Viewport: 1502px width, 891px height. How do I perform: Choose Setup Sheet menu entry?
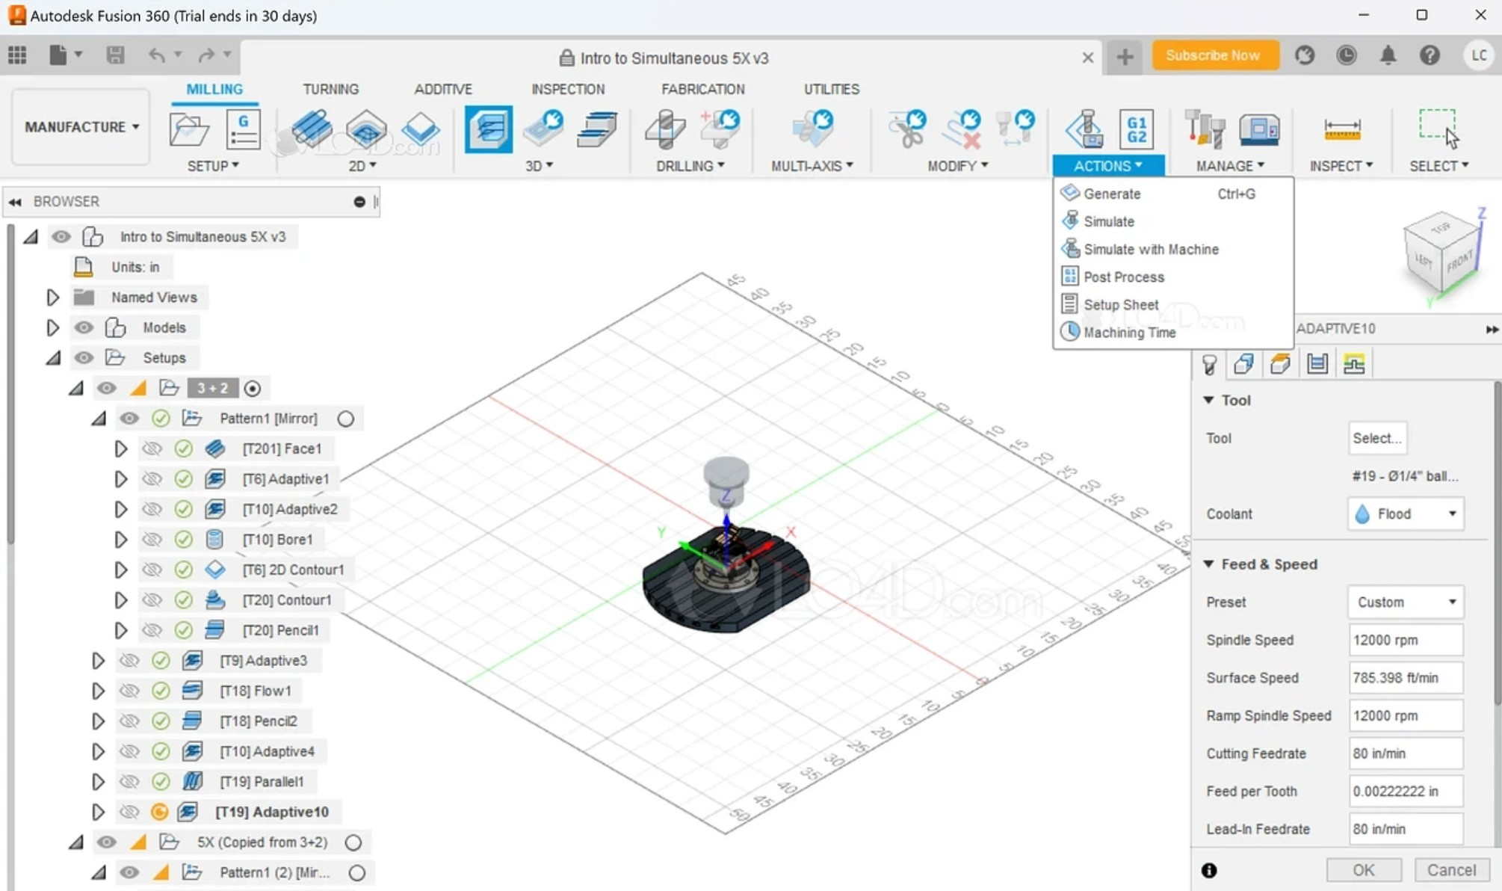(1173, 304)
